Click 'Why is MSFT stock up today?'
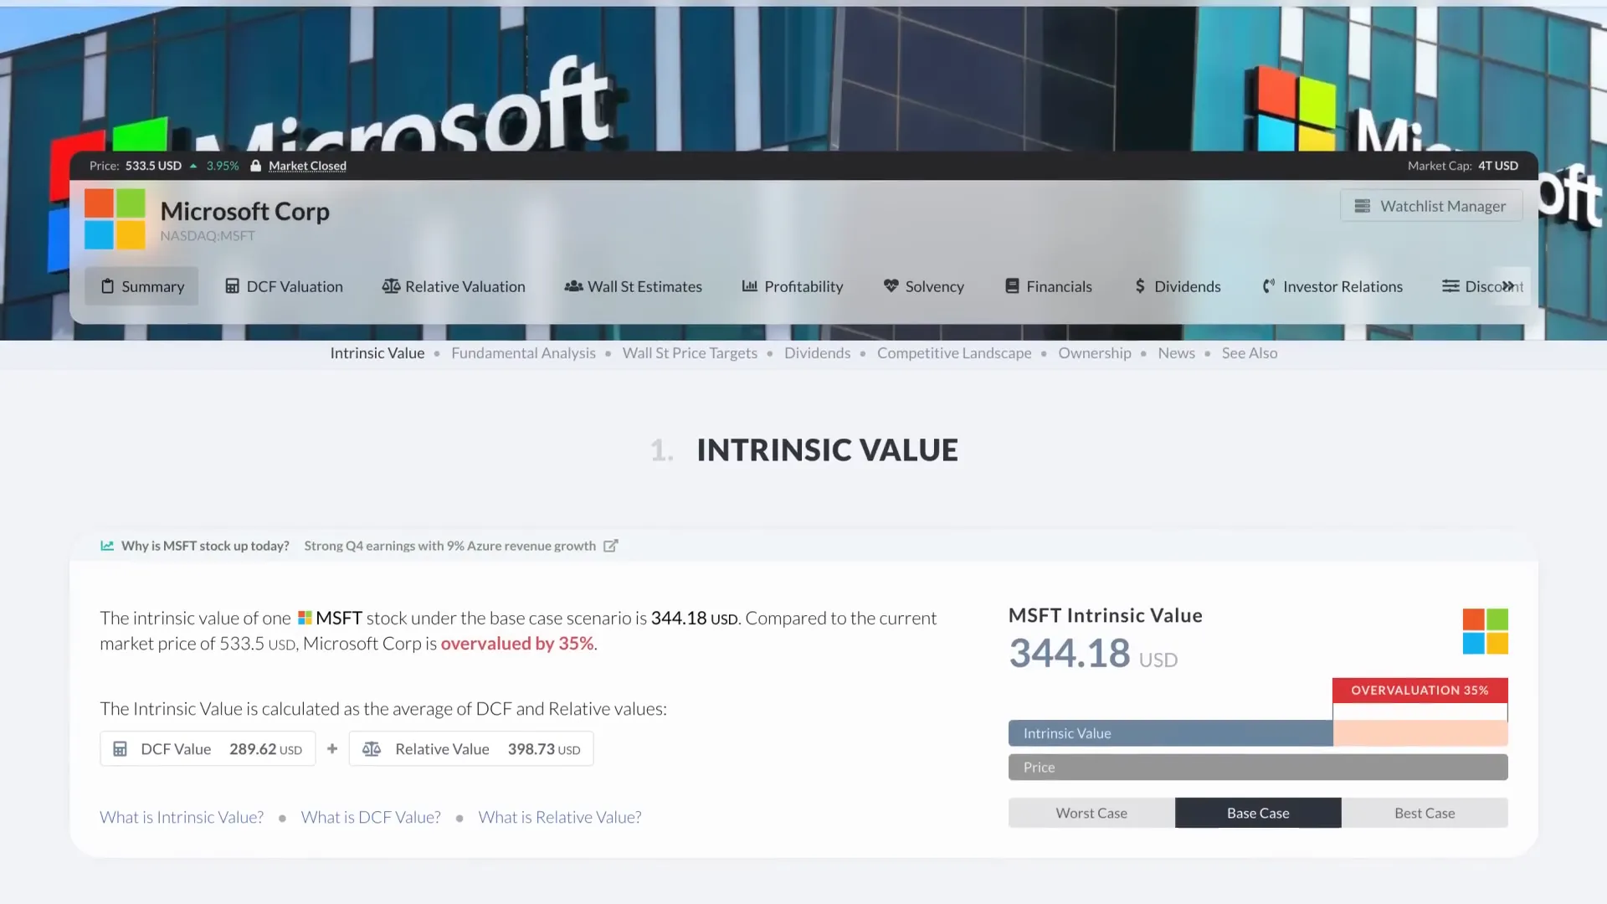The height and width of the screenshot is (904, 1607). click(205, 546)
